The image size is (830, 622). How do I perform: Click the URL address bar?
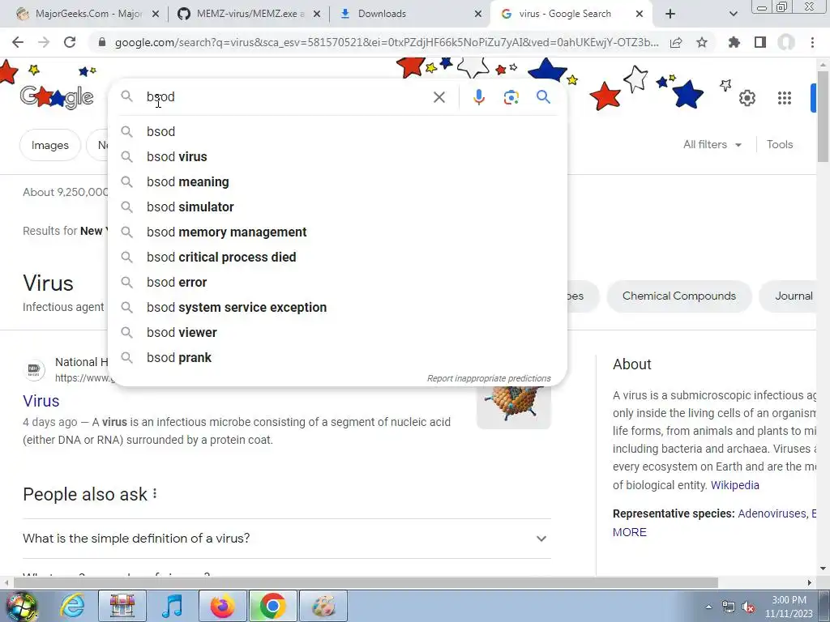(387, 42)
